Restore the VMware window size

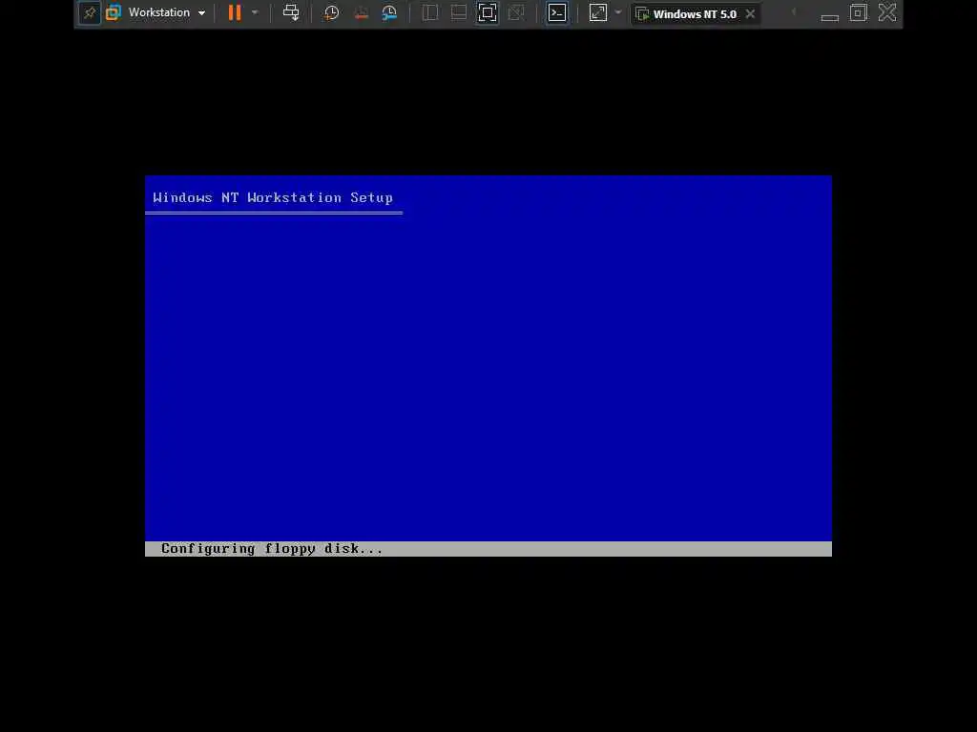859,13
